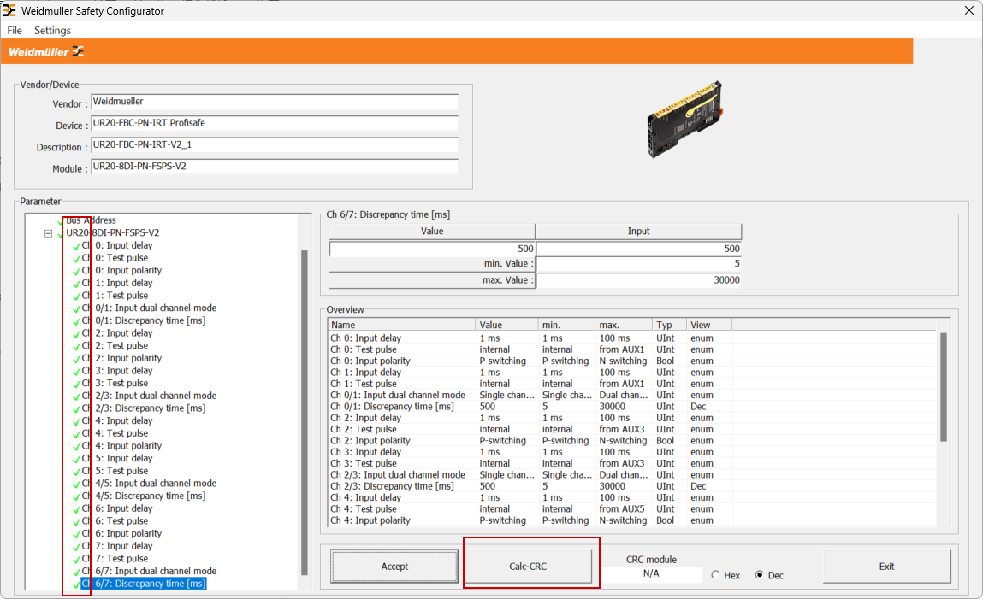The width and height of the screenshot is (983, 599).
Task: Select Ch 0/1: Input dual channel mode
Action: tap(149, 308)
